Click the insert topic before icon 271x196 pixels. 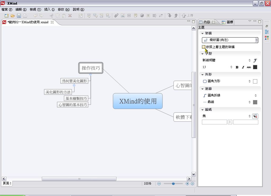(x=102, y=16)
